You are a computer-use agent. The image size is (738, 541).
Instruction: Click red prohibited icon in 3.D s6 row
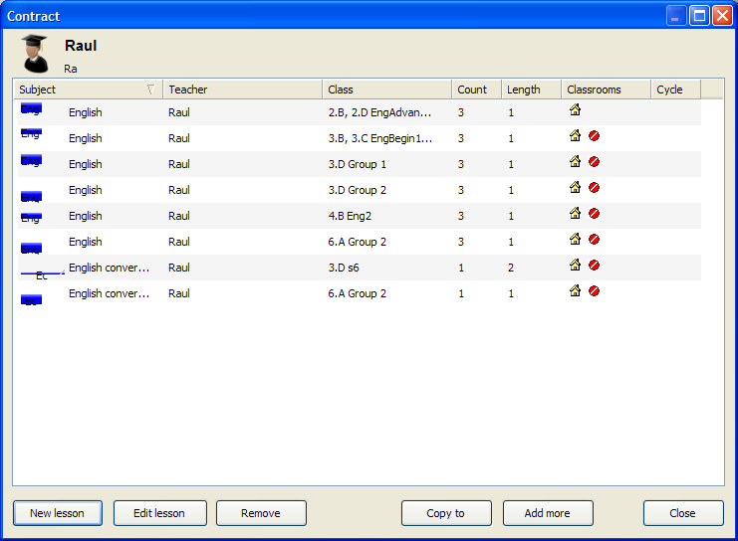point(594,266)
